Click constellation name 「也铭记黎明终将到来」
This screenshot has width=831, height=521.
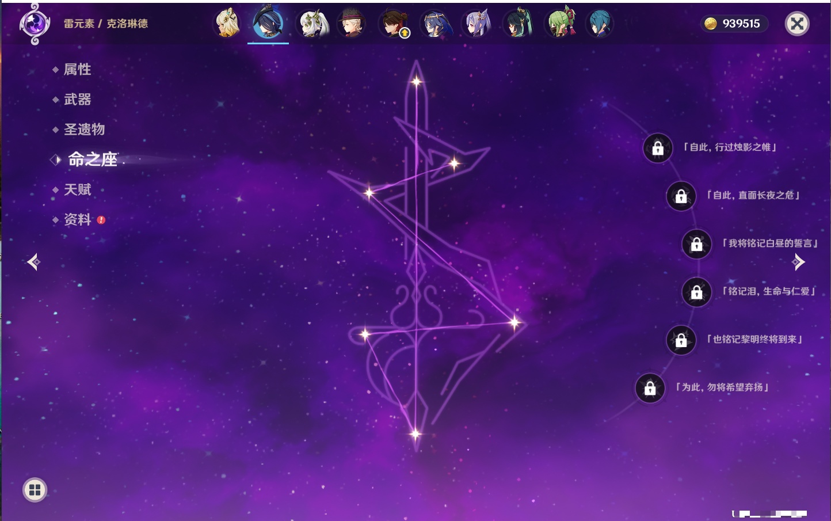[x=754, y=339]
